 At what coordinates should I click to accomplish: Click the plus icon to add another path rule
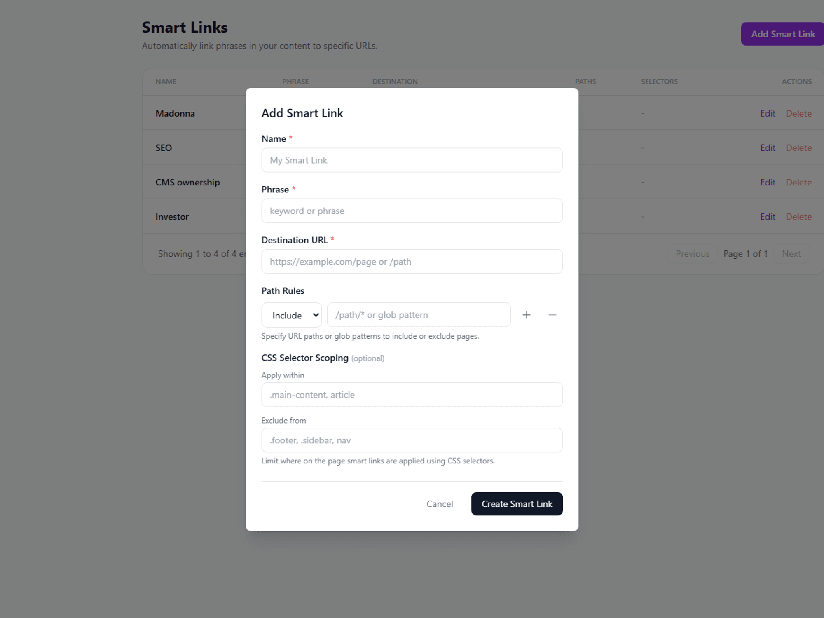527,315
